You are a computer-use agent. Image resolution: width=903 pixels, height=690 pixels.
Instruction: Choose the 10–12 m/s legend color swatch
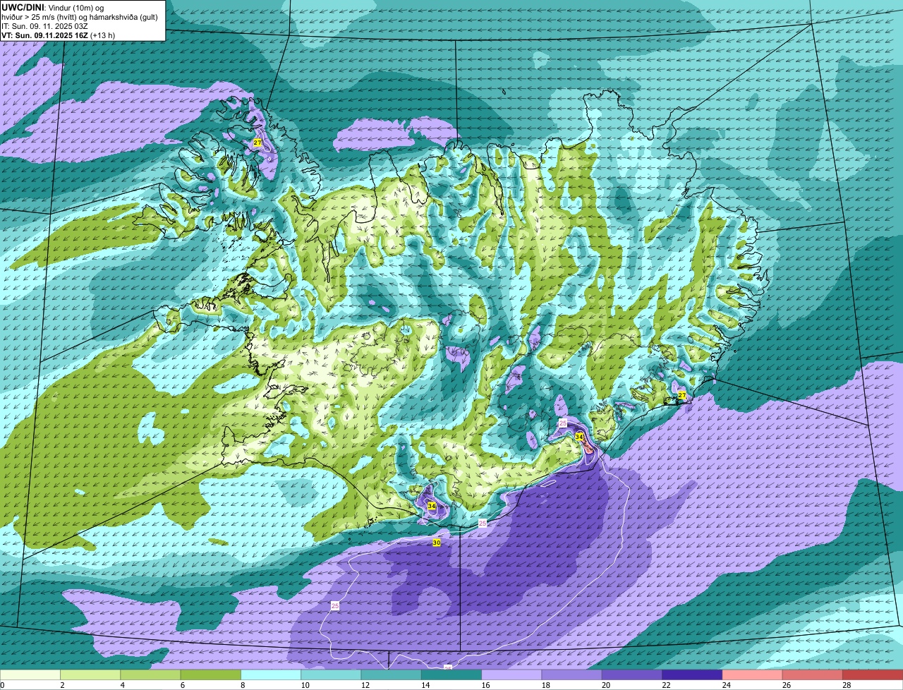coord(331,675)
